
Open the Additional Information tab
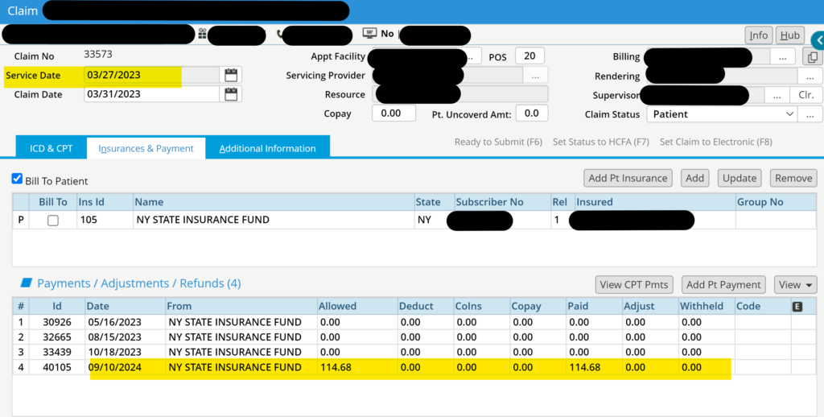point(267,148)
